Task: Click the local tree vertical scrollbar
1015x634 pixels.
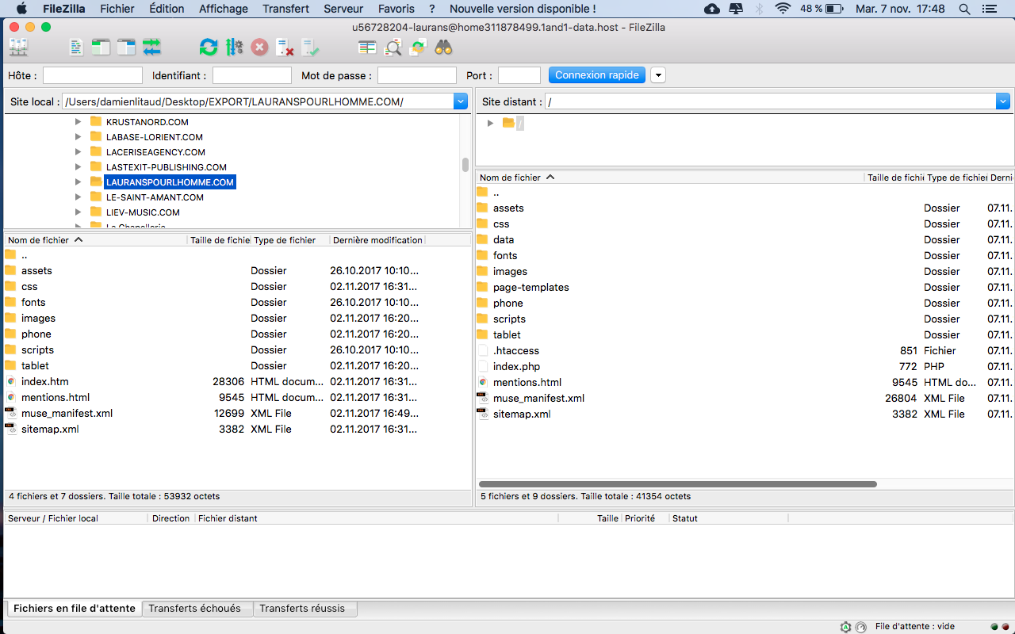Action: [x=465, y=165]
